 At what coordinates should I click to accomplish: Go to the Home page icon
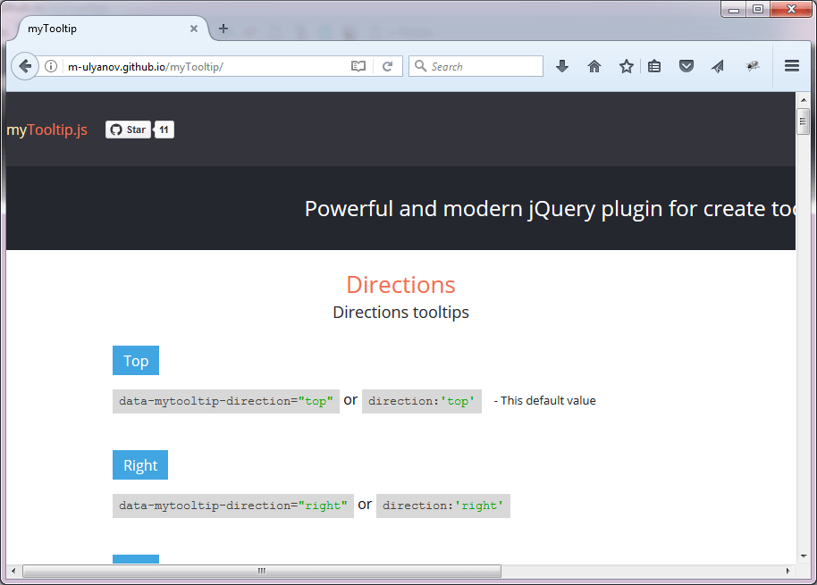click(594, 66)
